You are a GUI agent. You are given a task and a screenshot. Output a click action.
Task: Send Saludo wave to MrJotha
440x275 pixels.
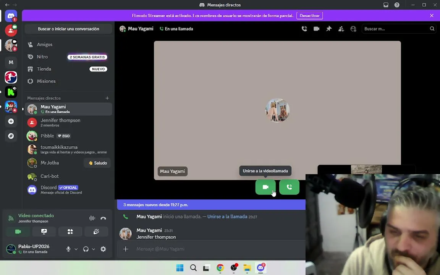[x=97, y=163]
